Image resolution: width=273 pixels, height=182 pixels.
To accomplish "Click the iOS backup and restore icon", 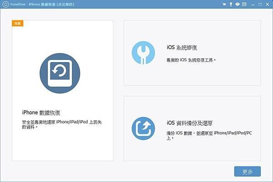I will pos(143,128).
